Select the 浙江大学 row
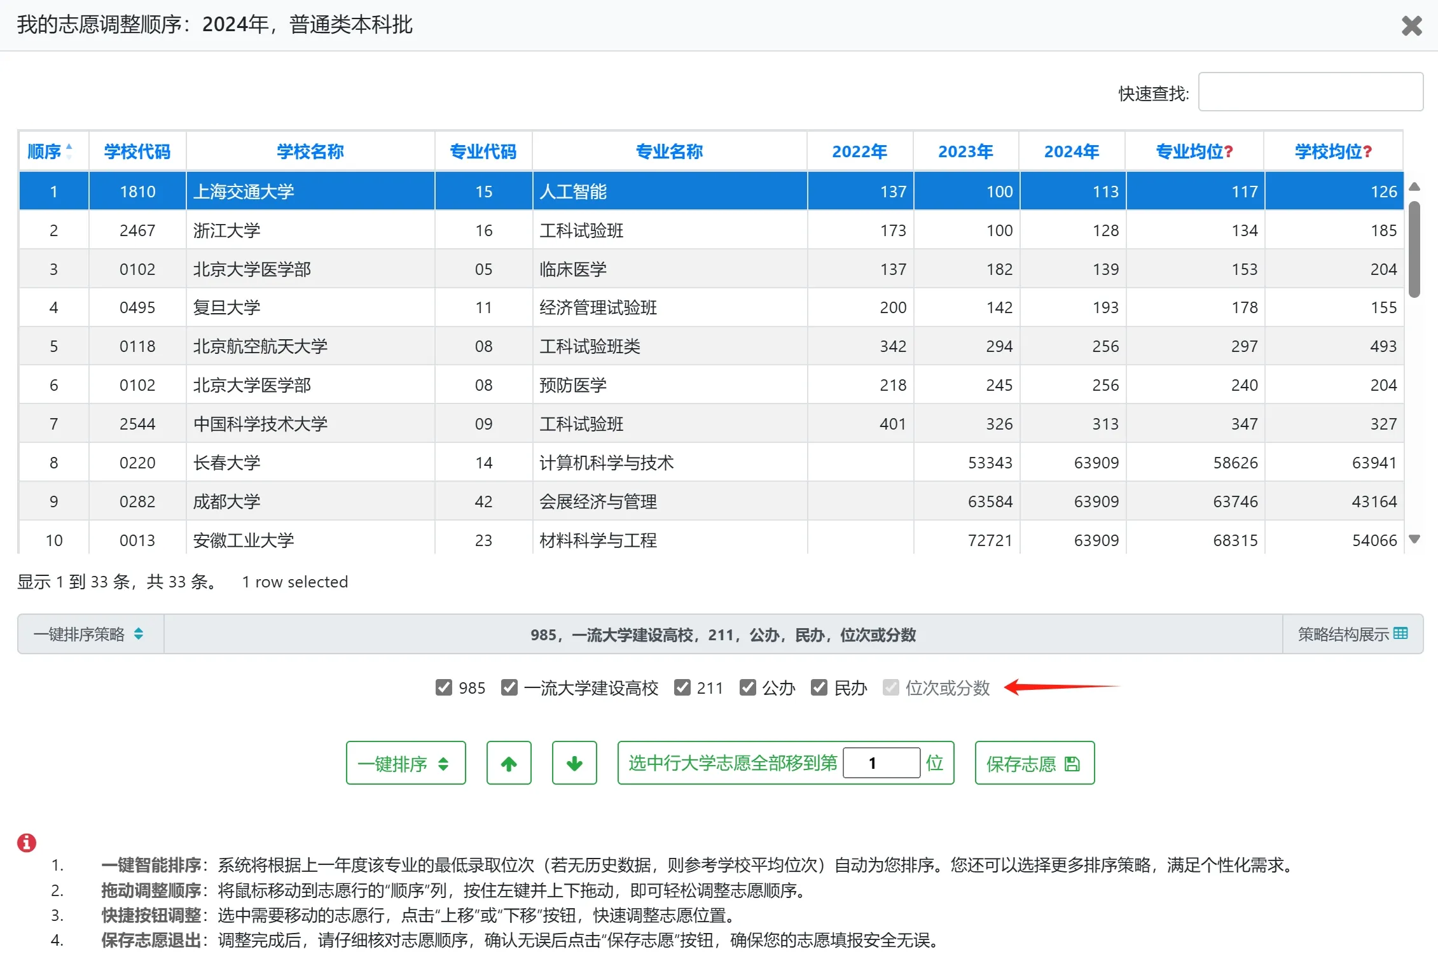 pyautogui.click(x=711, y=230)
